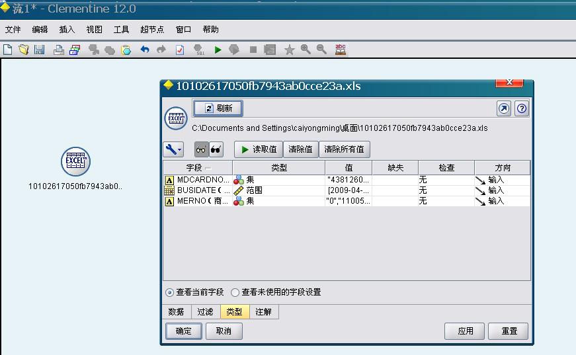Click the SQL preview toolbar icon
Screen dimensions: 576x355
click(x=199, y=50)
